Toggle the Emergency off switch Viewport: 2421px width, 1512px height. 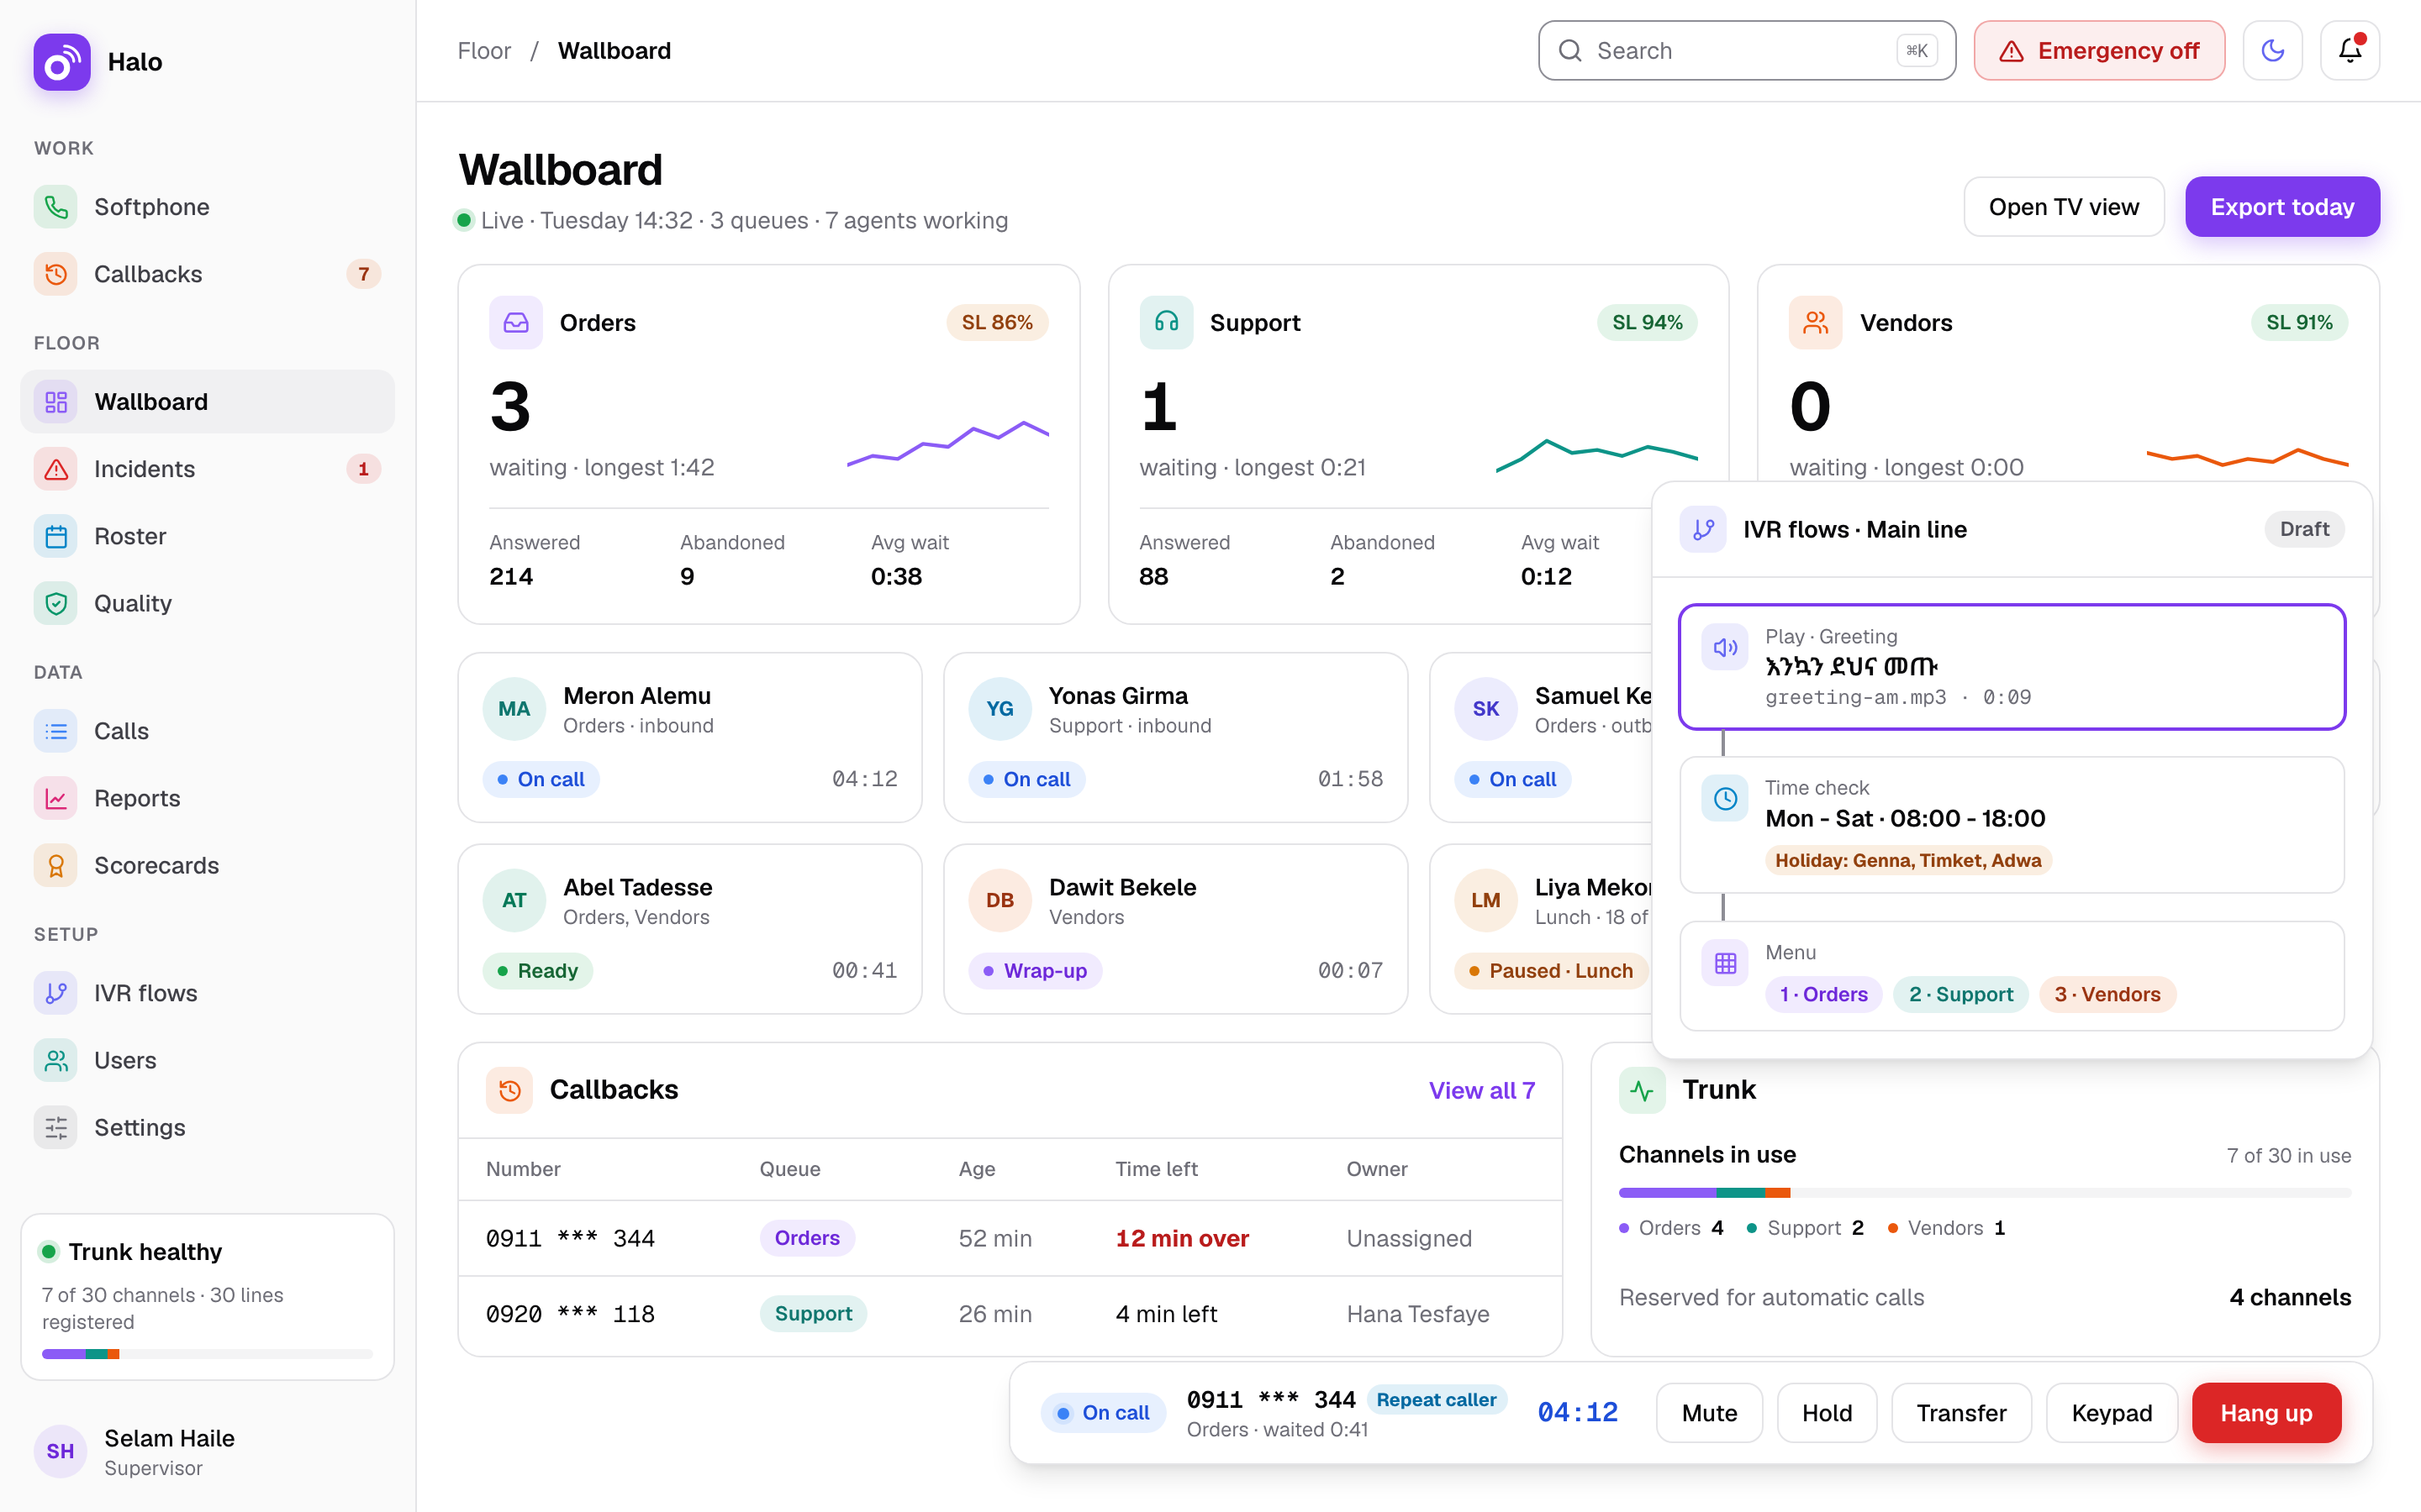pos(2099,51)
